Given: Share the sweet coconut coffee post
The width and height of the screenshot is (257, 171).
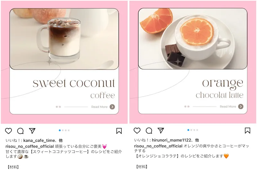Looking at the screenshot, I should tap(32, 131).
